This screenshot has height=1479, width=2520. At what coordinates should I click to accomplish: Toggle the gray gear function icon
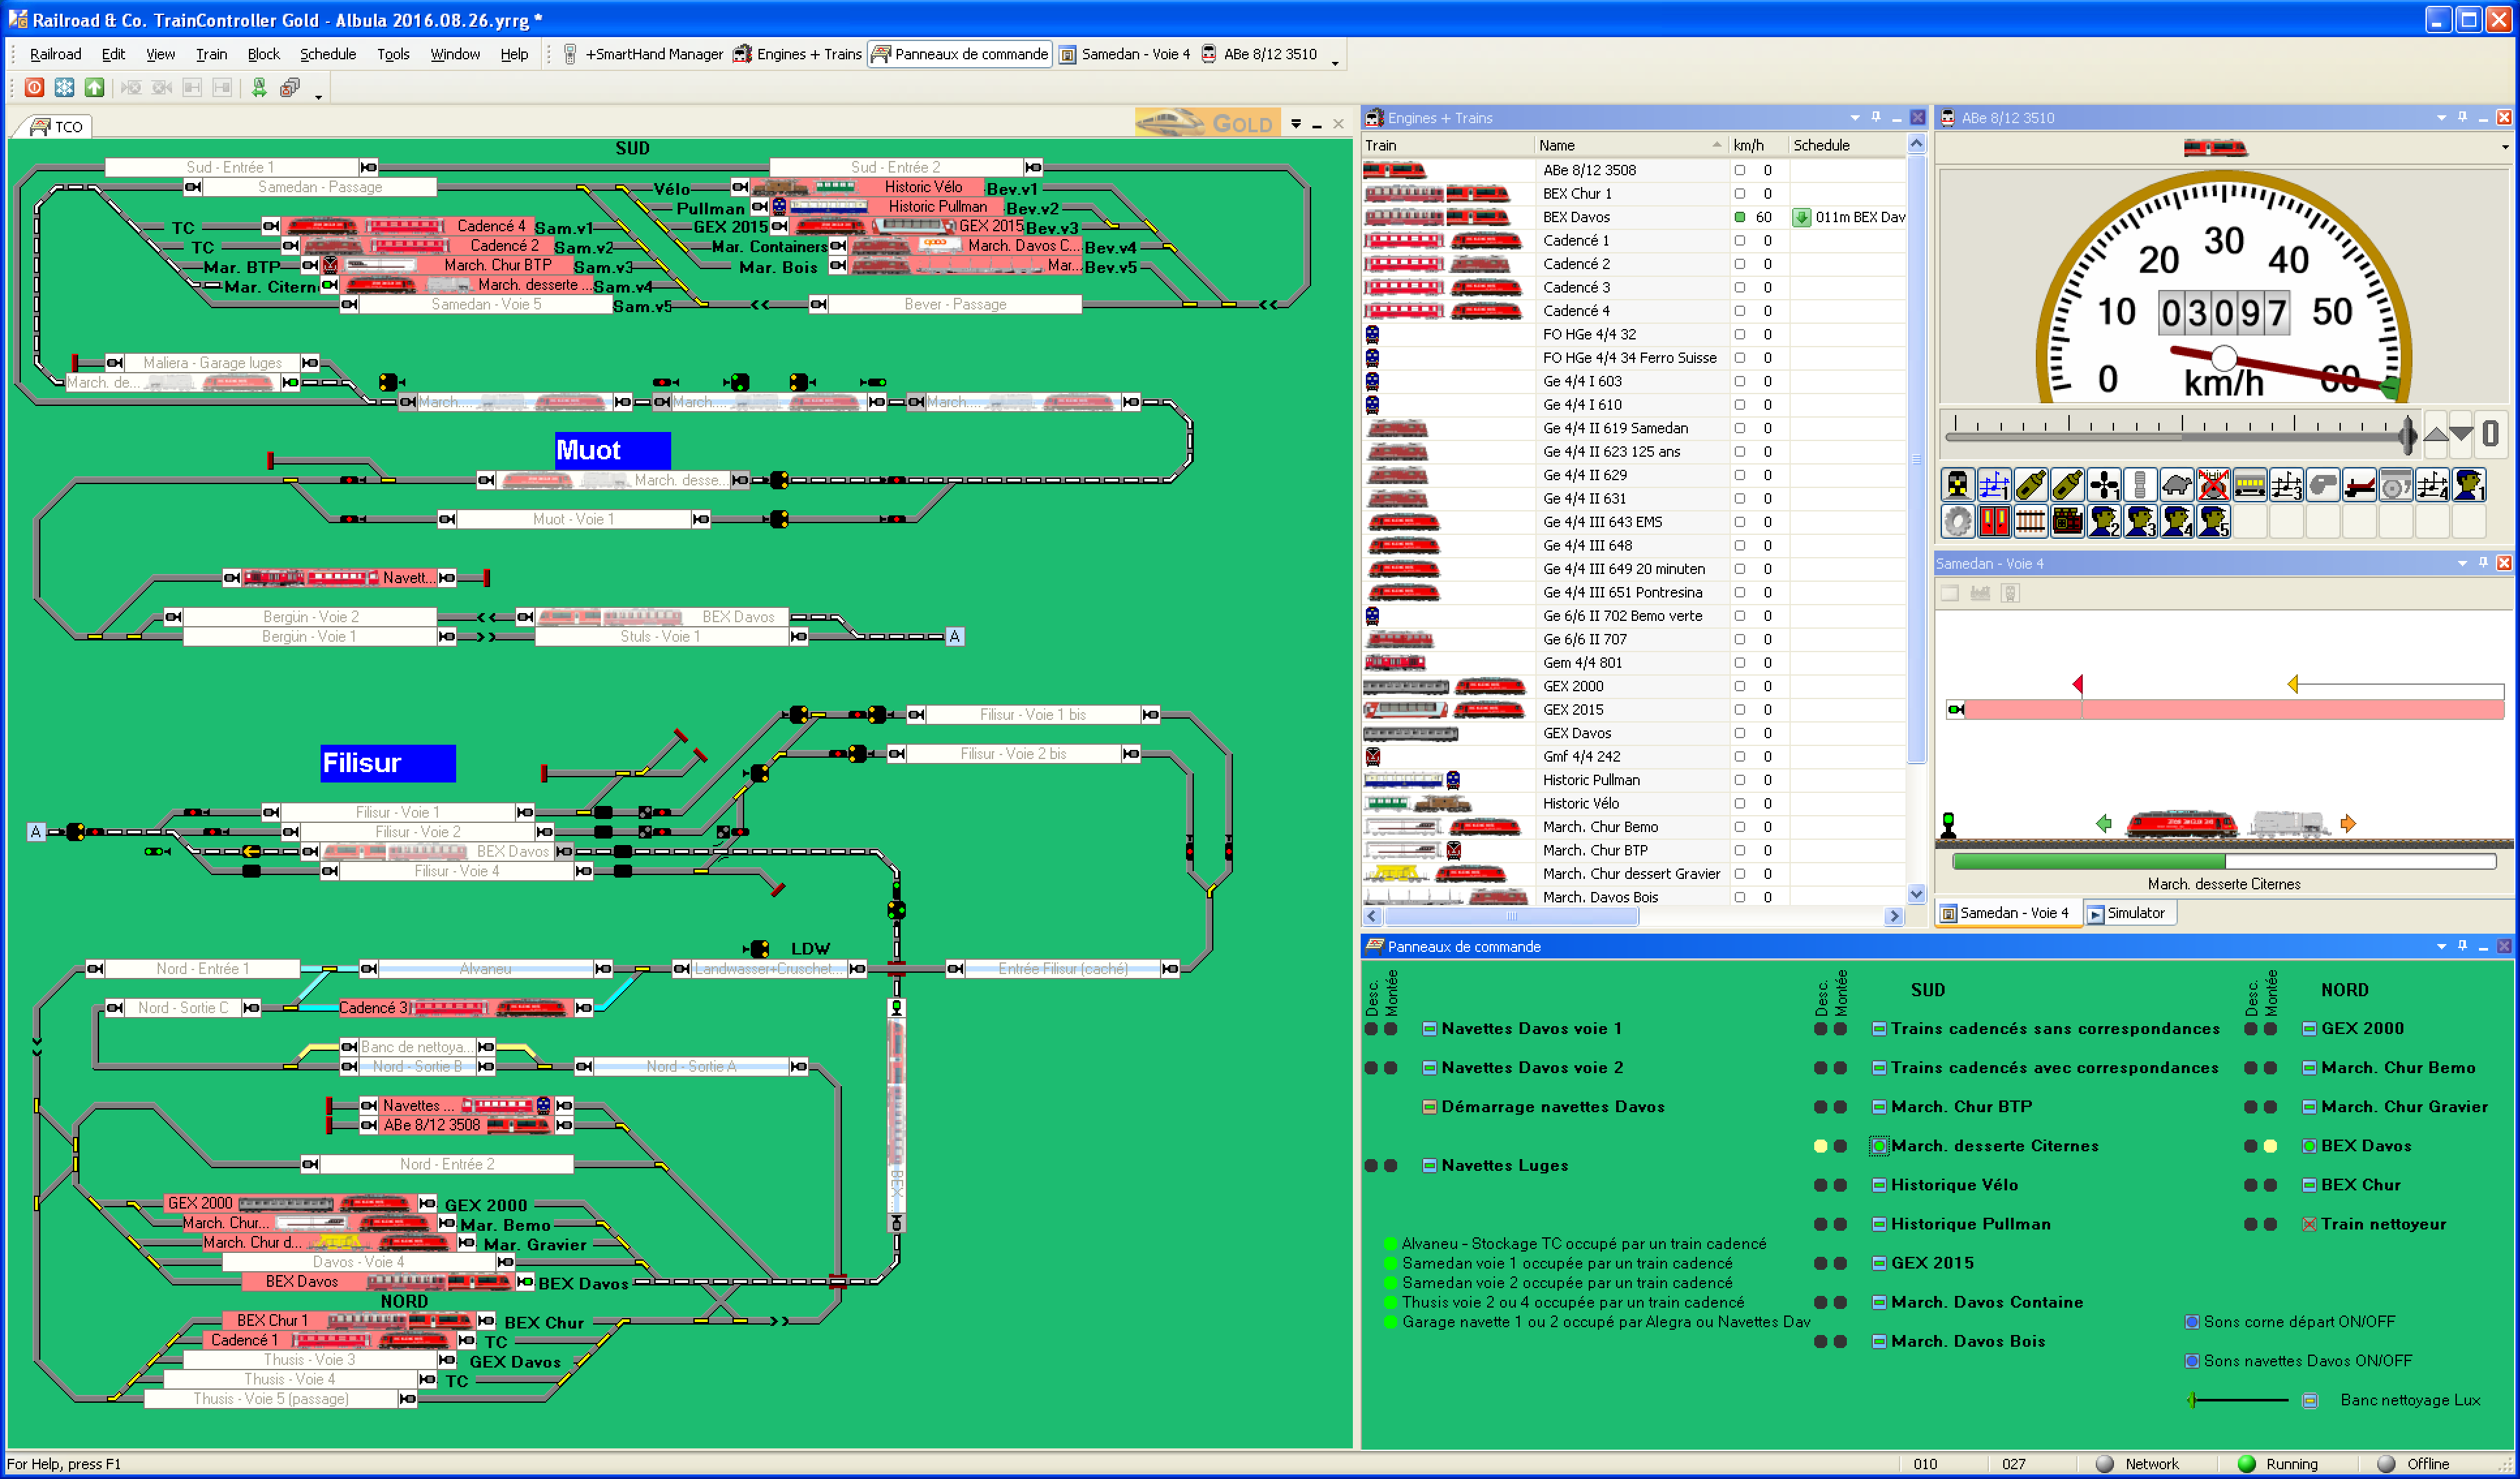(1957, 521)
